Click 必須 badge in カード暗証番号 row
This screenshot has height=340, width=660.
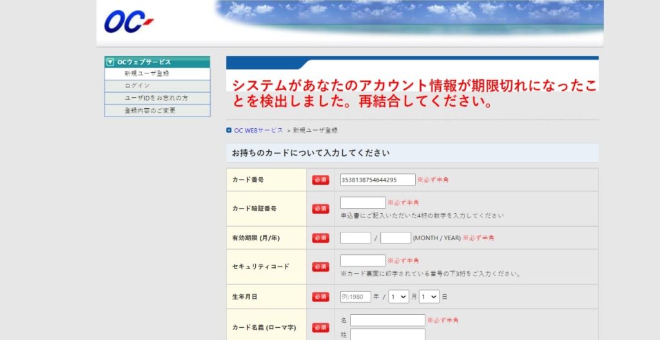point(321,209)
